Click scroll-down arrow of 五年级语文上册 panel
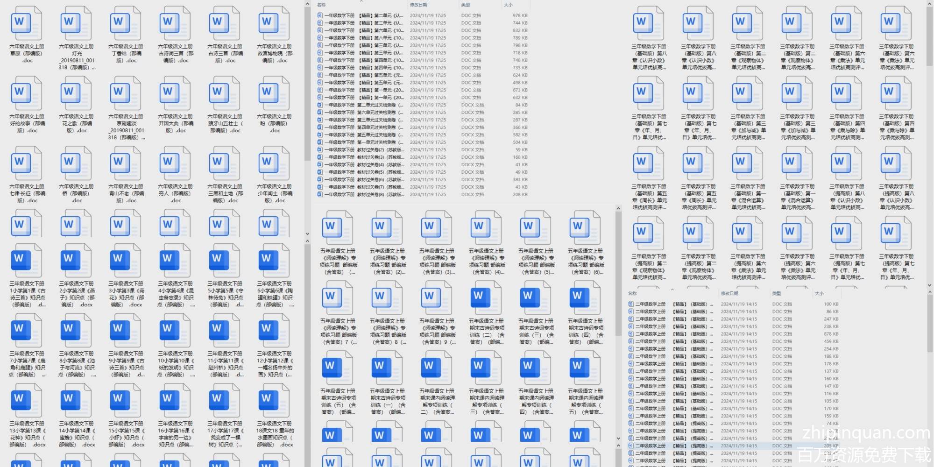934x467 pixels. click(618, 439)
